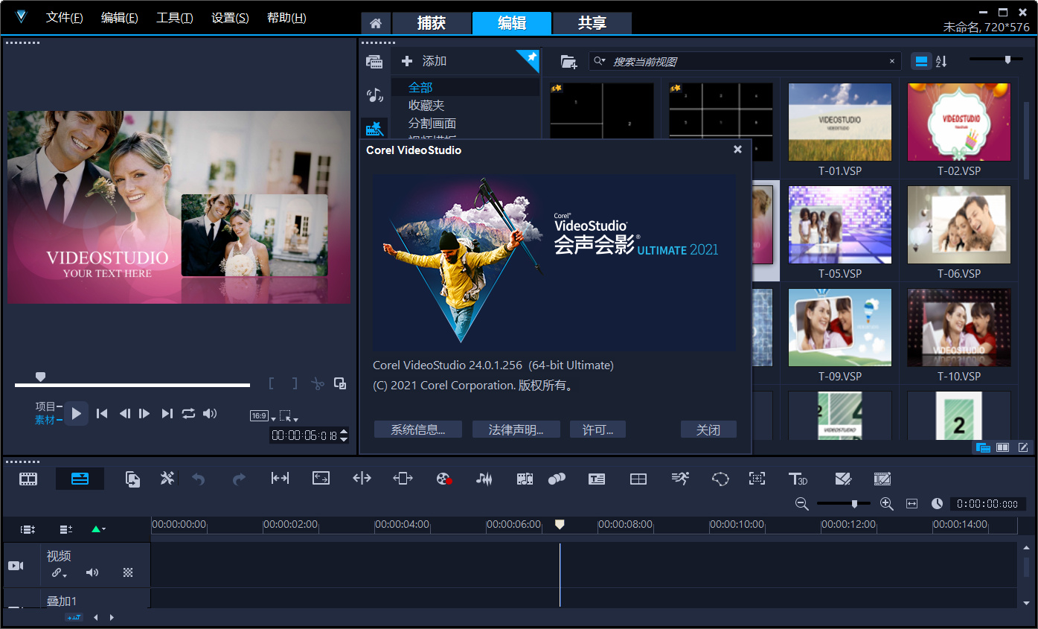Image resolution: width=1038 pixels, height=629 pixels.
Task: Select the Slip tool with bracketed arrows
Action: 280,479
